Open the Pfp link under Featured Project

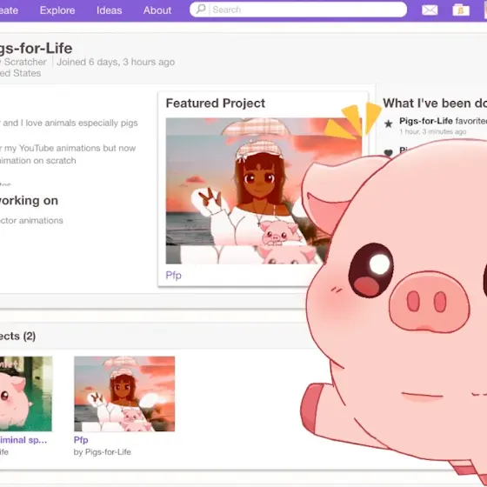pyautogui.click(x=174, y=275)
